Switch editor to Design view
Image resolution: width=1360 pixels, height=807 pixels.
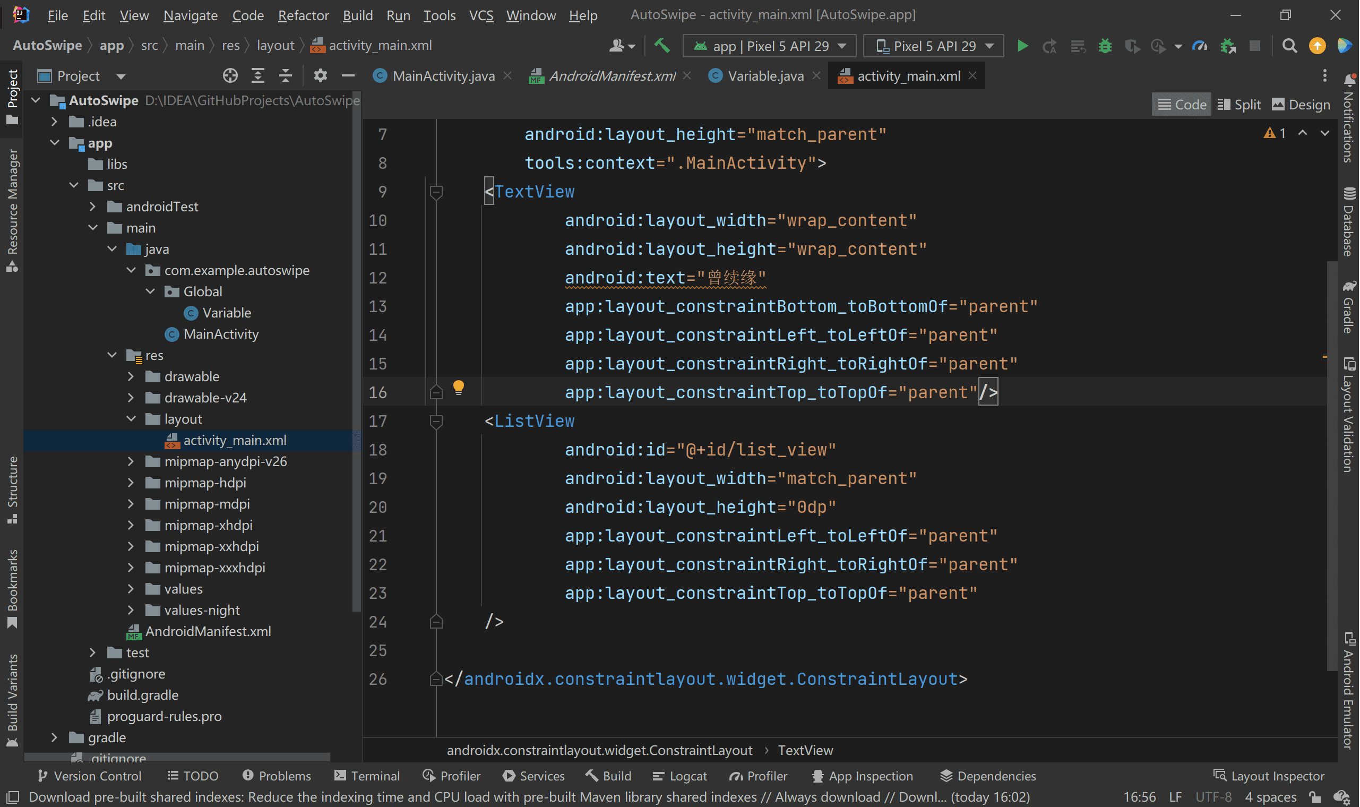click(1301, 105)
